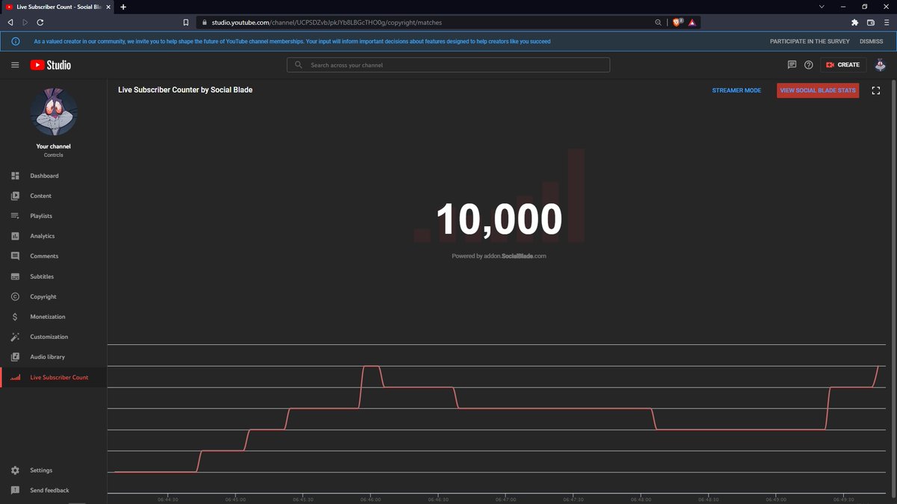This screenshot has width=897, height=504.
Task: Open the Dashboard panel in Studio sidebar
Action: coord(44,175)
